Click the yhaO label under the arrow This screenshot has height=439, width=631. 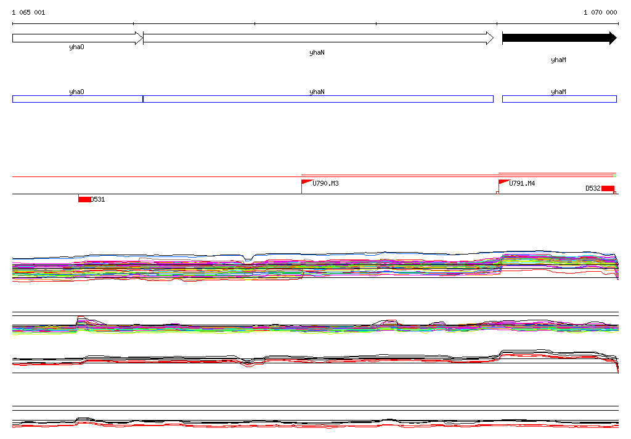76,47
